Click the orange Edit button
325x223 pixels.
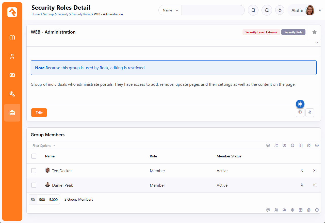coord(39,113)
